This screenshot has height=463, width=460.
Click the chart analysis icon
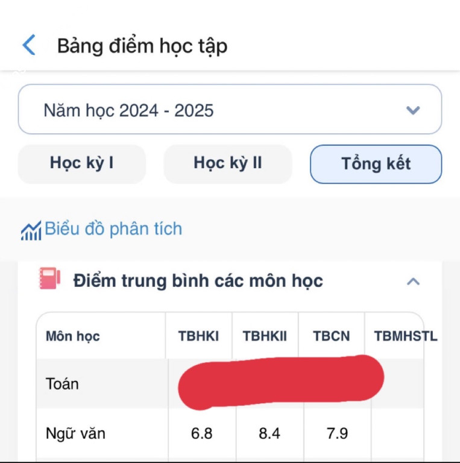[31, 231]
